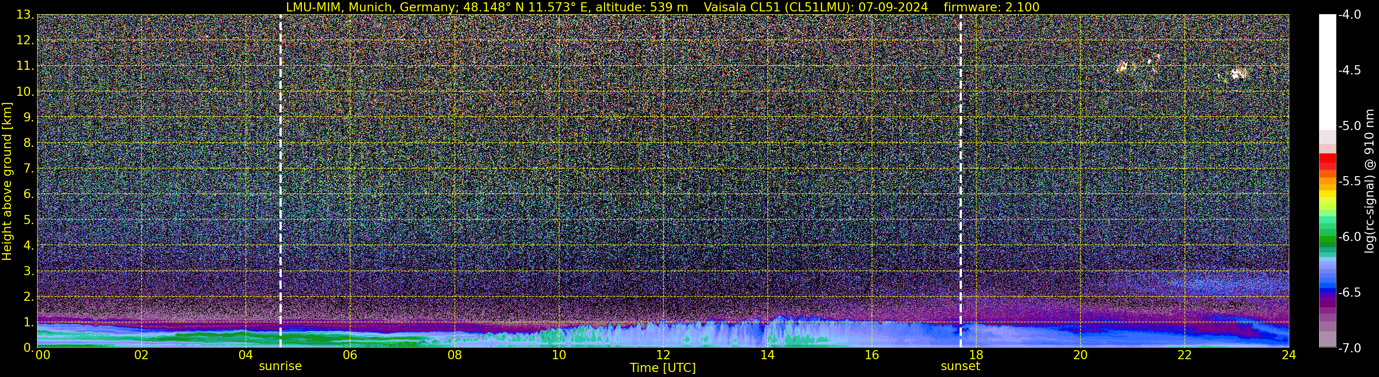
Task: Click the 'Height above ground [km]' axis label
Action: (x=7, y=182)
